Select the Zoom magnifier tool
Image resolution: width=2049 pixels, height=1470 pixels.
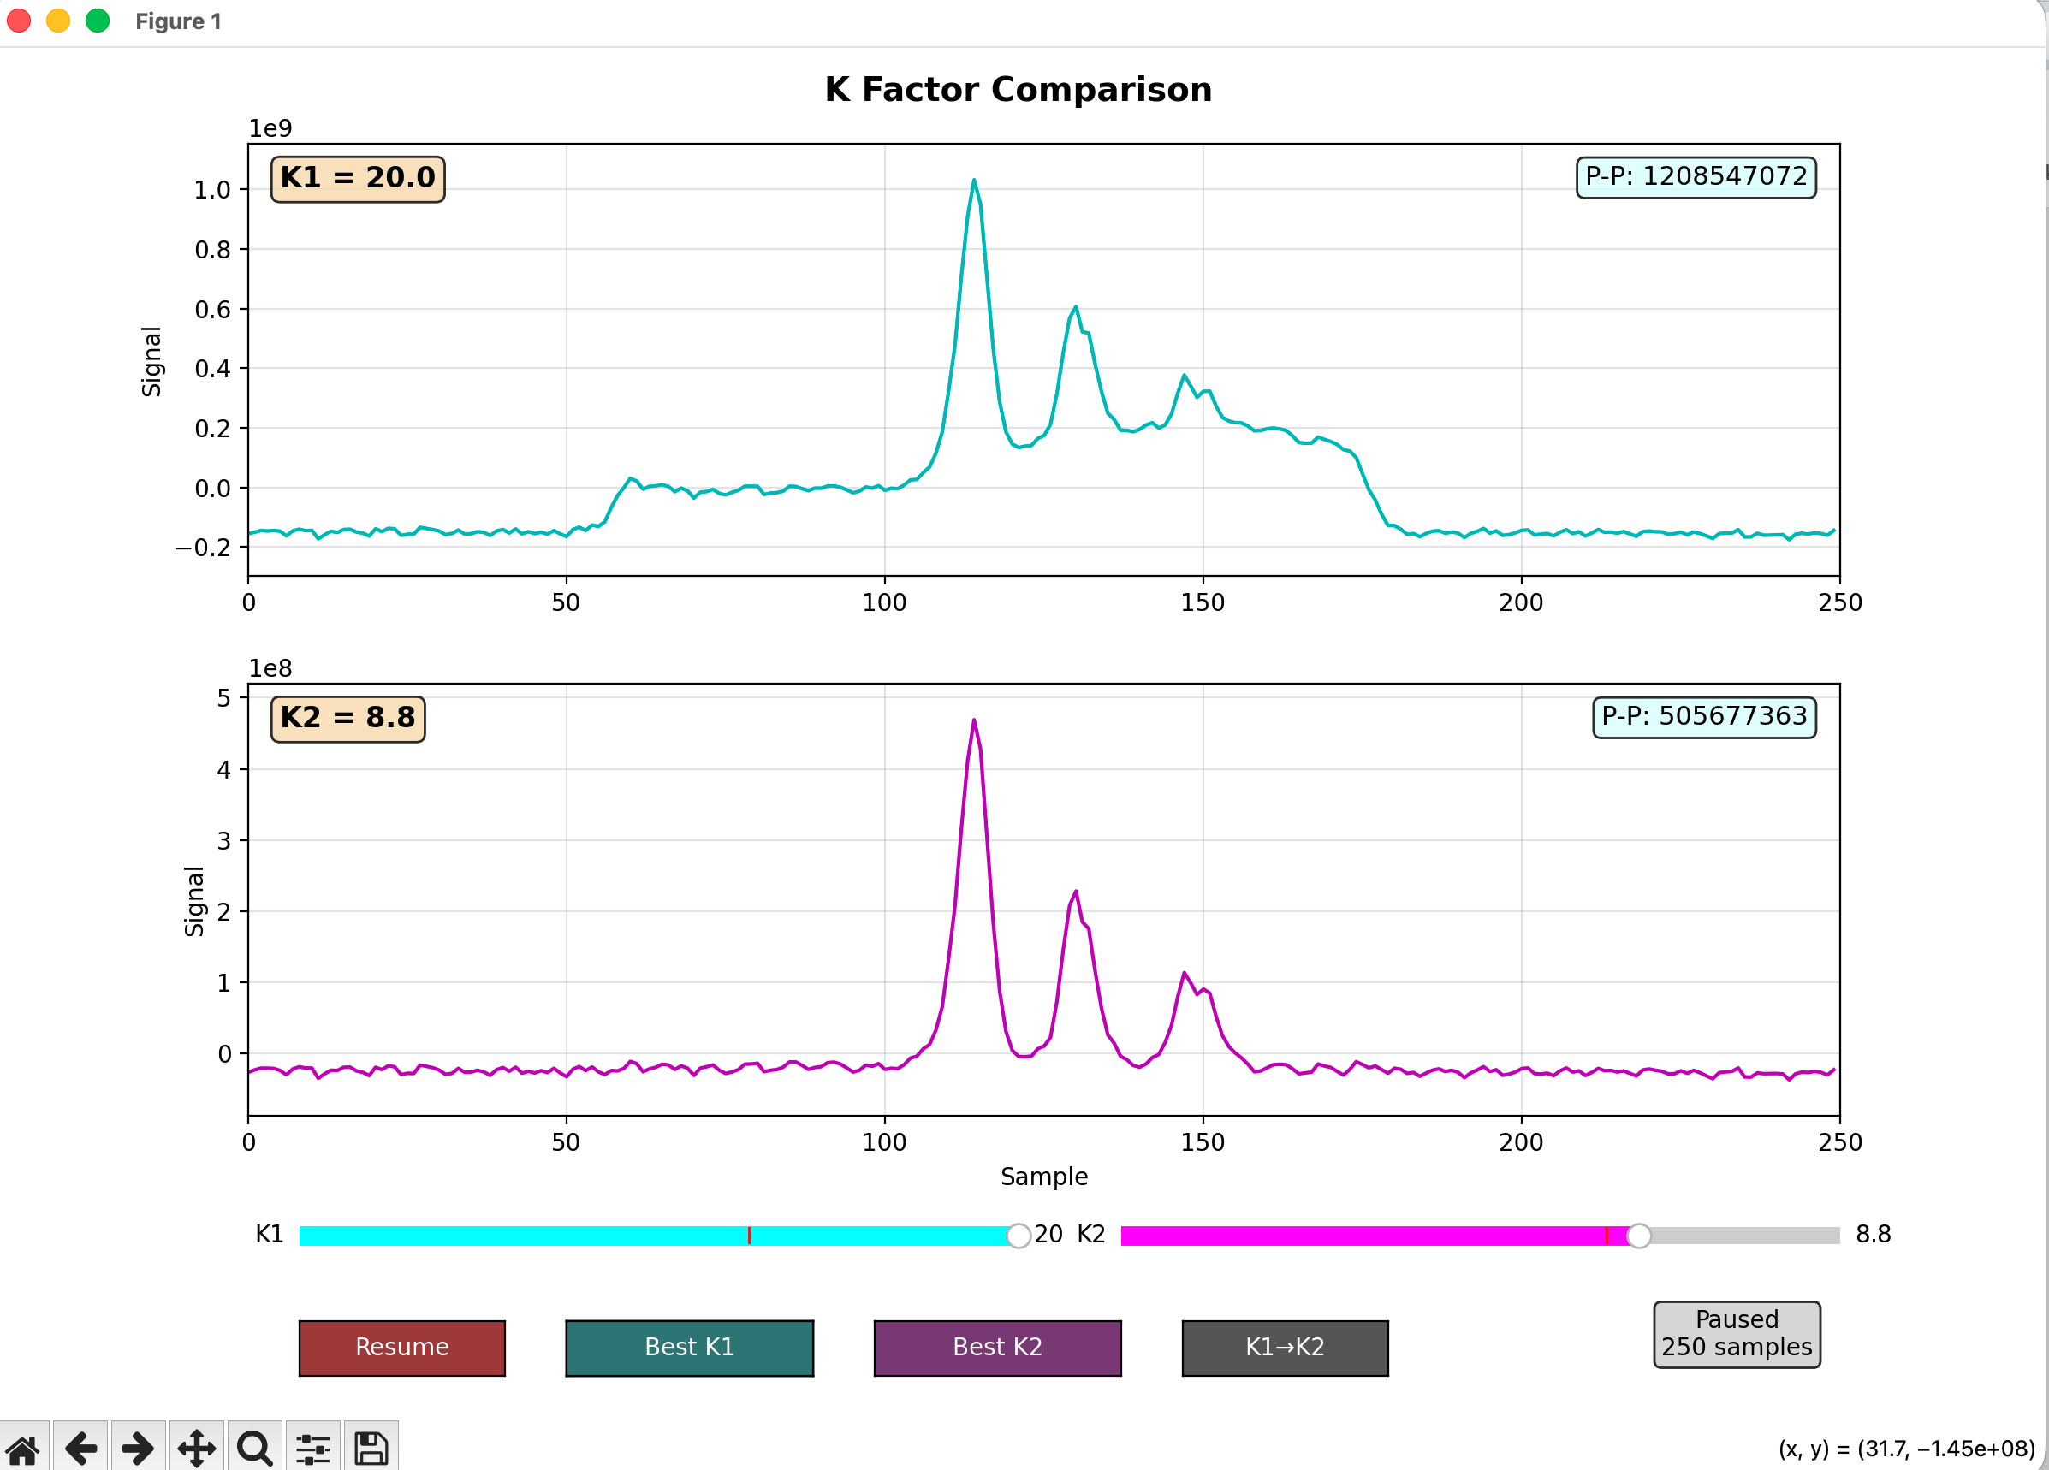tap(254, 1449)
